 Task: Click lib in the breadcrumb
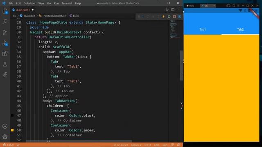[x=15, y=16]
